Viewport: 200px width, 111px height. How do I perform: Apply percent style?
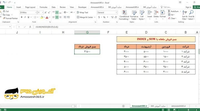[x=104, y=17]
